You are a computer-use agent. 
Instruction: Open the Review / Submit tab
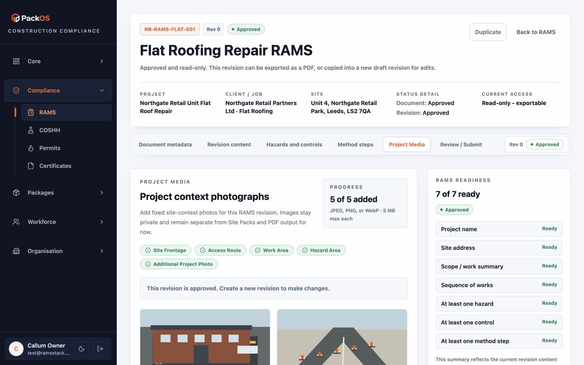tap(461, 144)
